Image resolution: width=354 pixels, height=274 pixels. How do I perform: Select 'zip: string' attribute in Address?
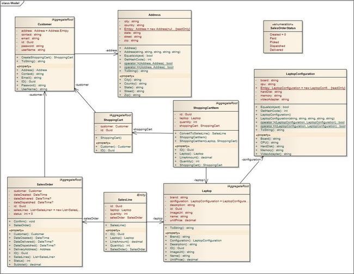point(131,40)
